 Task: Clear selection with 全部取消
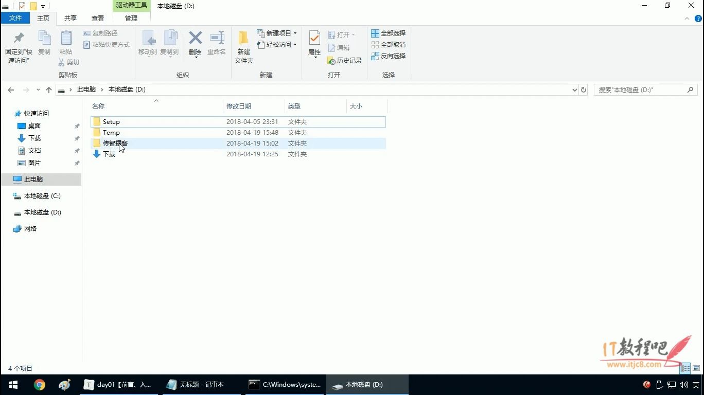389,44
